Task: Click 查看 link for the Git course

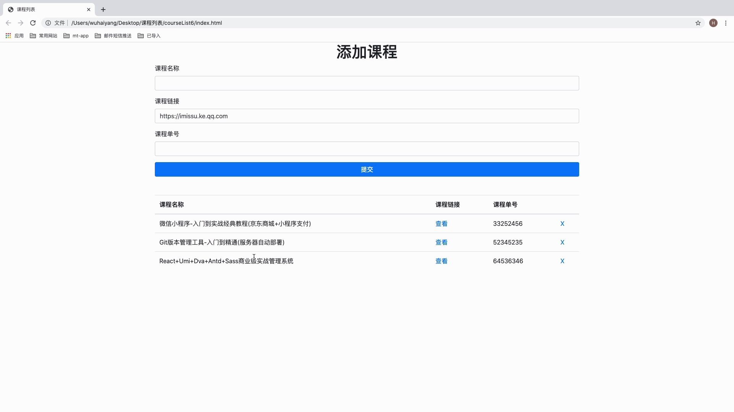Action: click(x=442, y=242)
